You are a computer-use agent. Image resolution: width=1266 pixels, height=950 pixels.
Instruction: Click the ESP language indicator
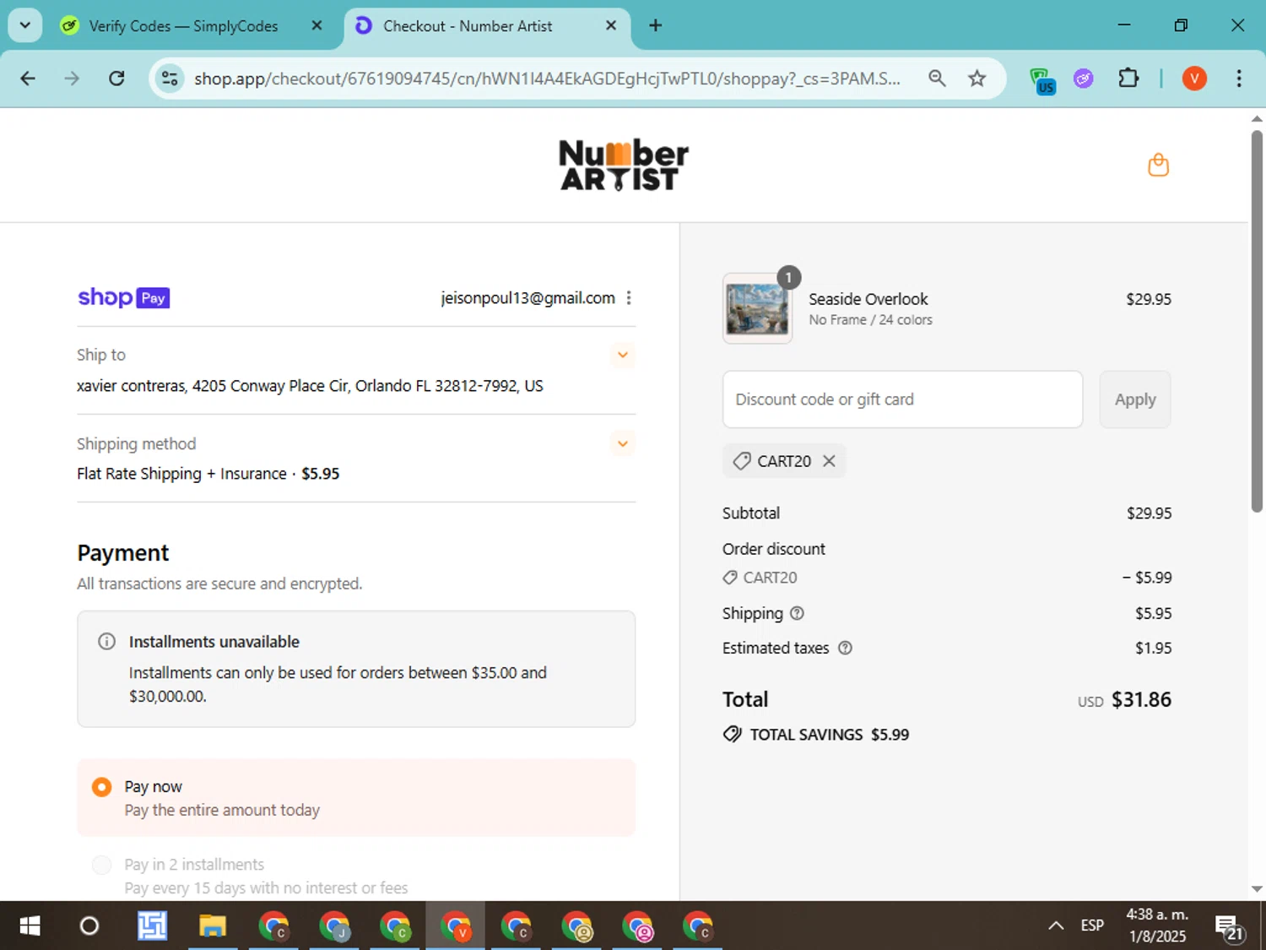coord(1092,926)
